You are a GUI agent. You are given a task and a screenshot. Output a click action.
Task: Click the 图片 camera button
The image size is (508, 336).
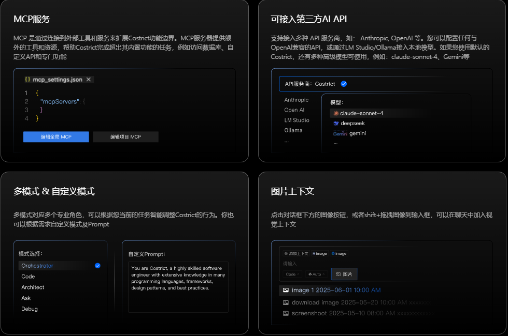(x=344, y=274)
